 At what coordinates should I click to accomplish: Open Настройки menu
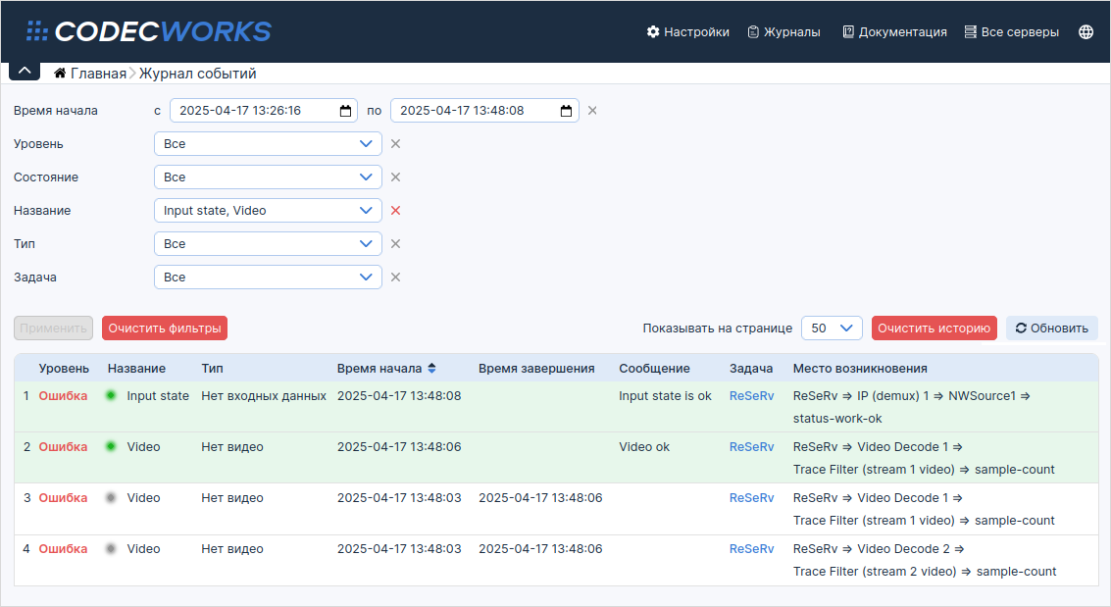point(687,31)
